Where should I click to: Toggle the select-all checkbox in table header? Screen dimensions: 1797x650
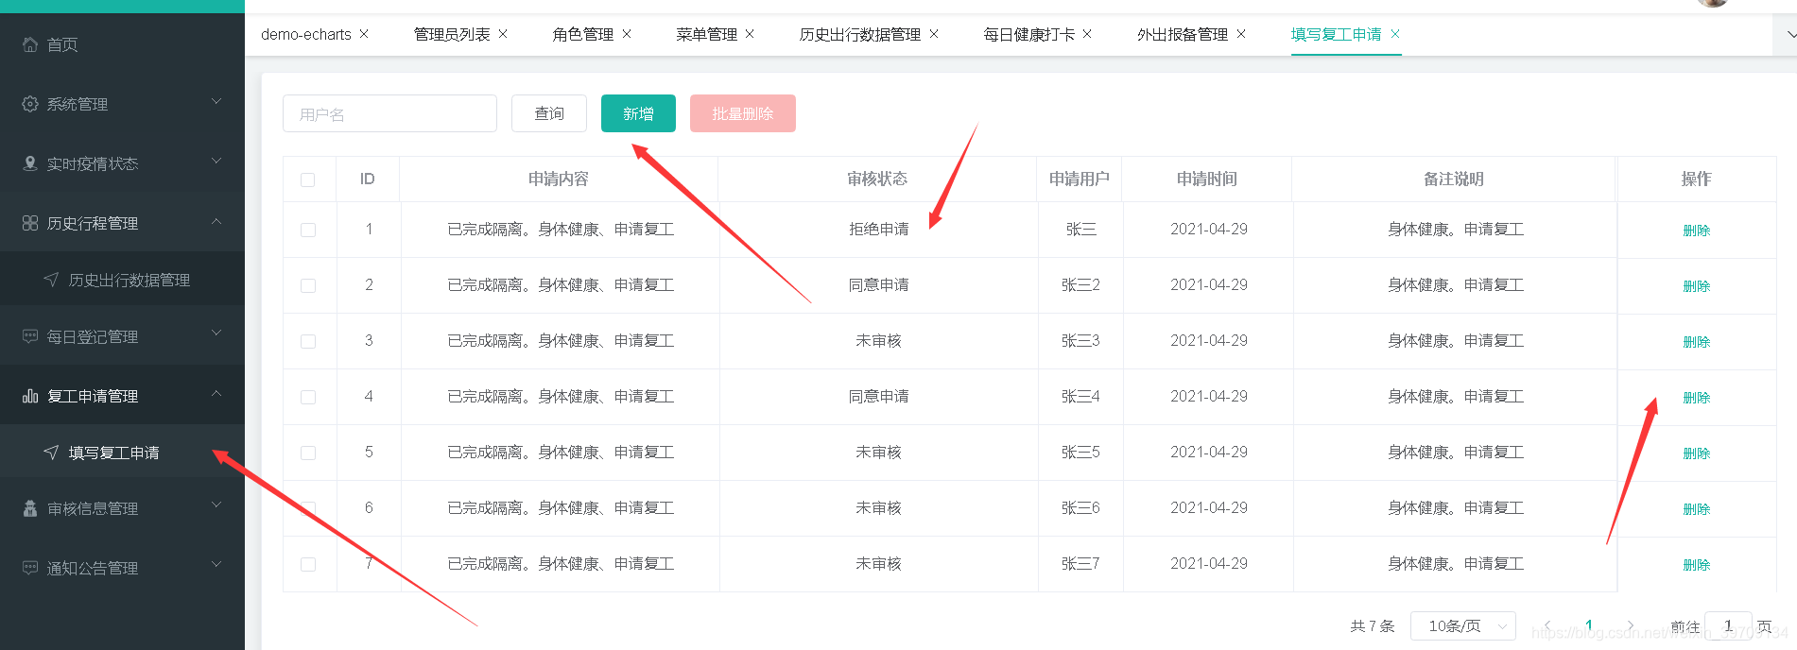click(308, 180)
